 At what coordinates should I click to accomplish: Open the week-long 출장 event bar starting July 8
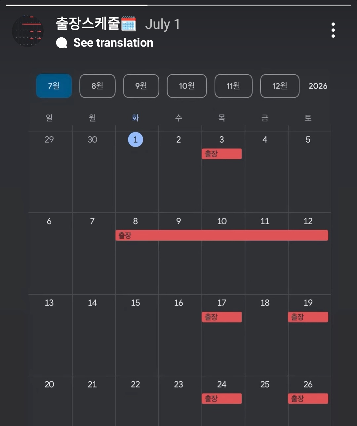tap(222, 235)
